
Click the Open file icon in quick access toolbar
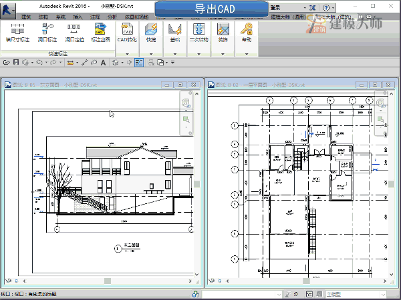[7, 62]
